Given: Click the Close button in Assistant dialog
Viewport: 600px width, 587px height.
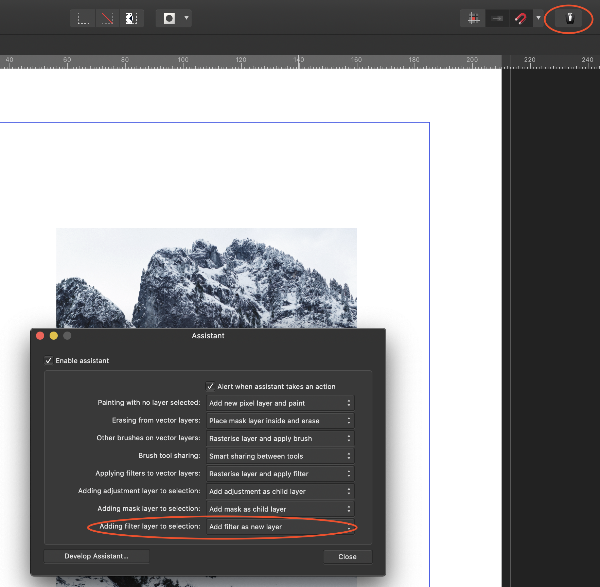Looking at the screenshot, I should 348,557.
